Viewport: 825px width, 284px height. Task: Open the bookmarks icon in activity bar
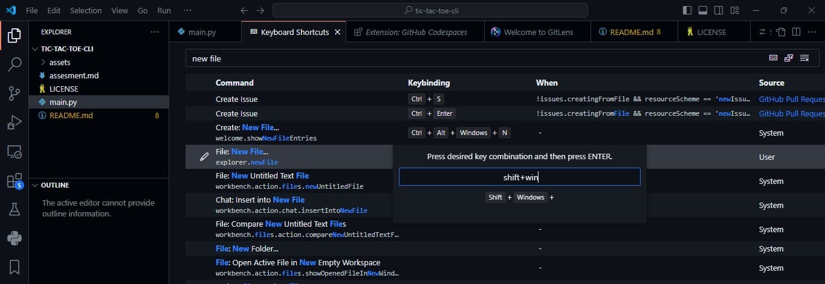[x=14, y=267]
